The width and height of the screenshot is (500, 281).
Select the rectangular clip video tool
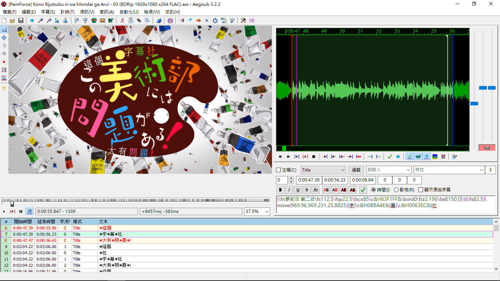tap(4, 70)
